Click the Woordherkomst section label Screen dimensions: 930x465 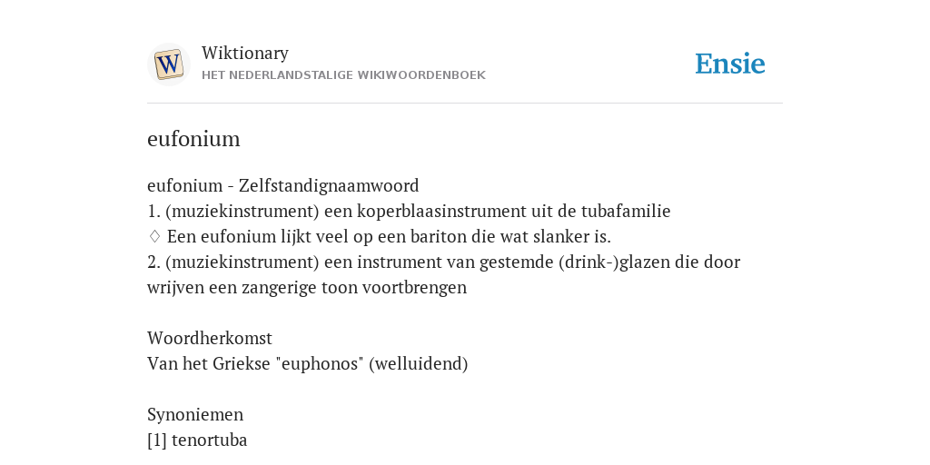click(x=210, y=338)
